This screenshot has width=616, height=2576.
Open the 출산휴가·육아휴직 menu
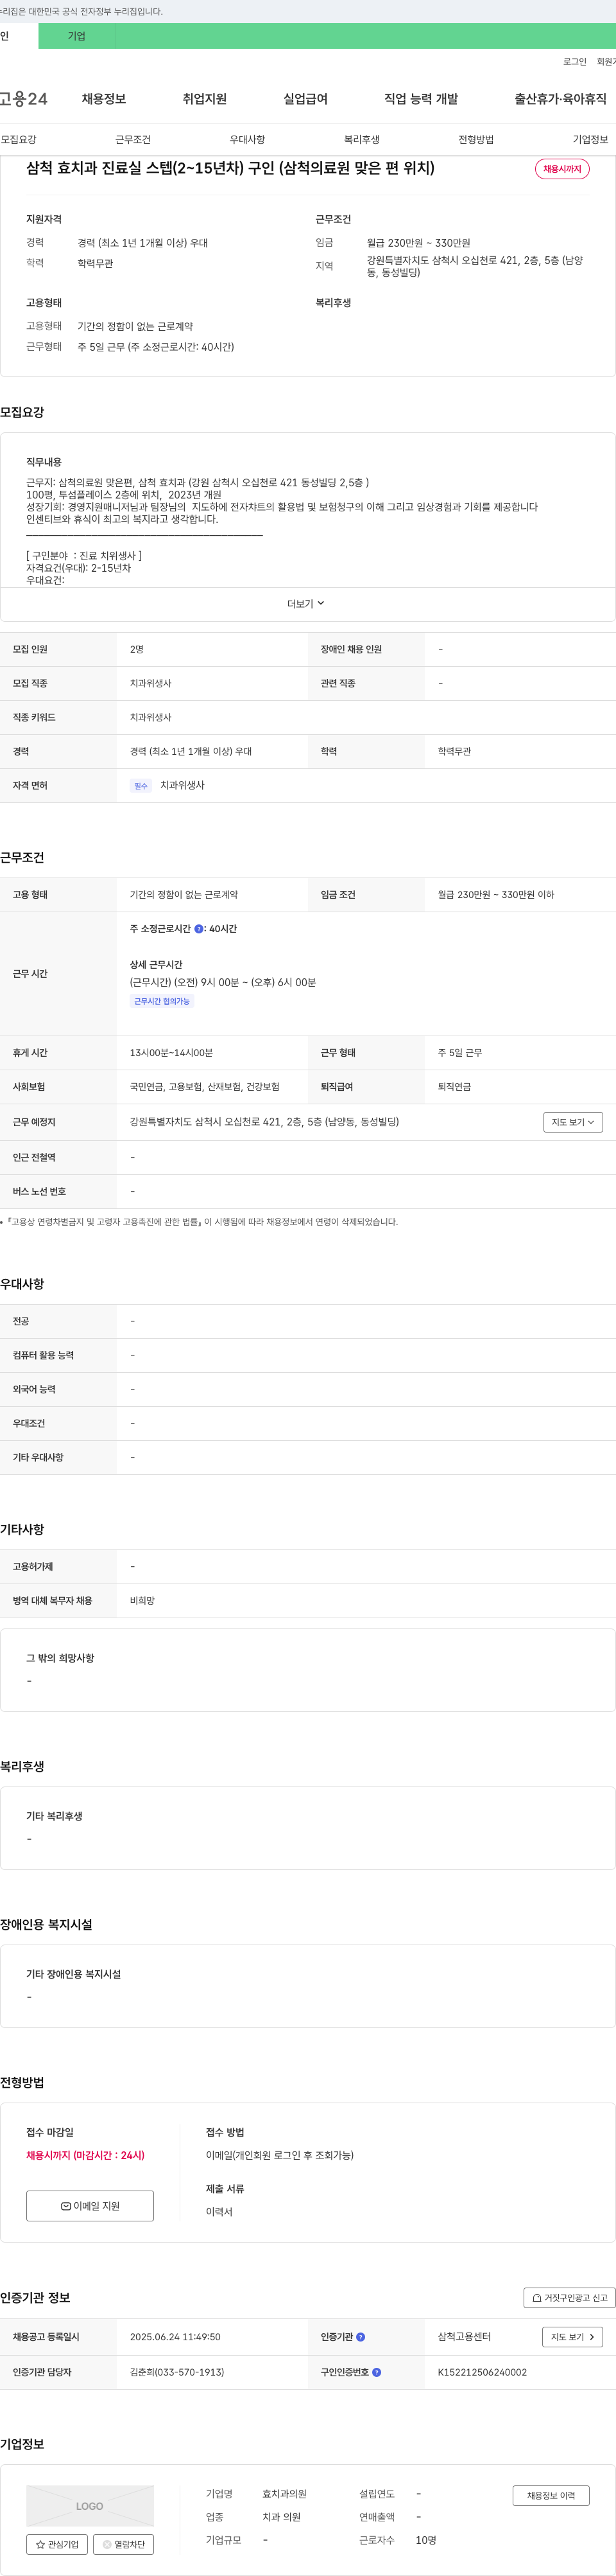pos(560,99)
